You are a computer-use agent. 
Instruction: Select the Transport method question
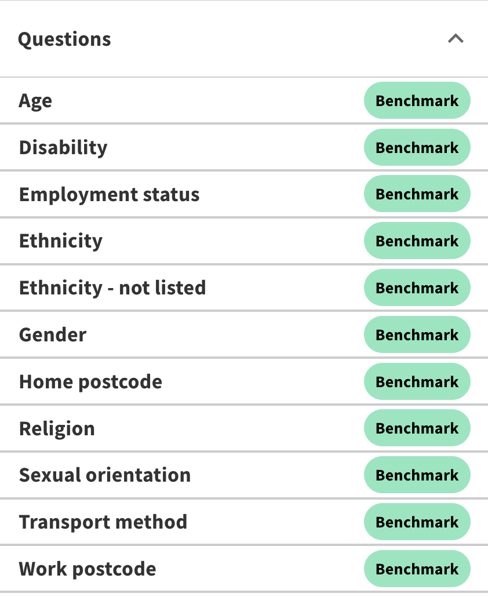pyautogui.click(x=103, y=522)
